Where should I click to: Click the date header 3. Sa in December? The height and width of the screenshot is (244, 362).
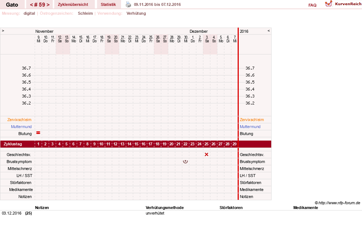coord(207,39)
